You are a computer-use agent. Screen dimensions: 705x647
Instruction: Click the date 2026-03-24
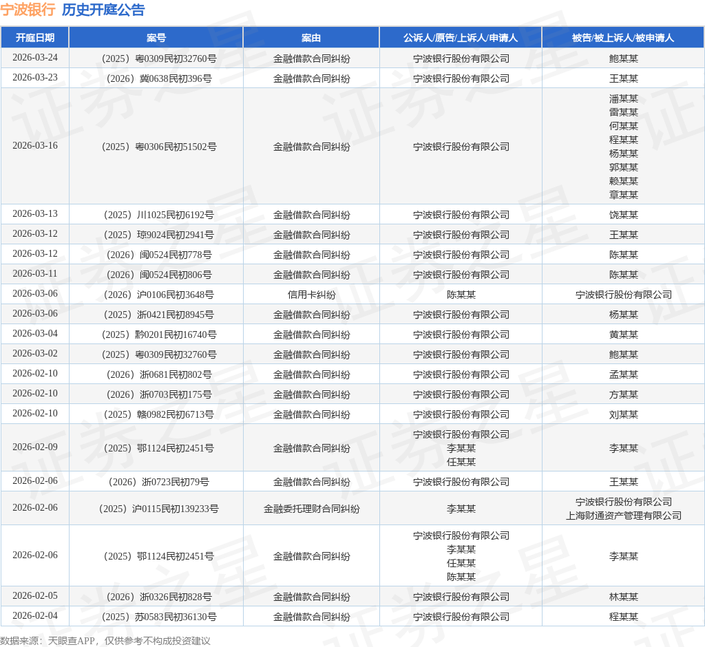[35, 58]
